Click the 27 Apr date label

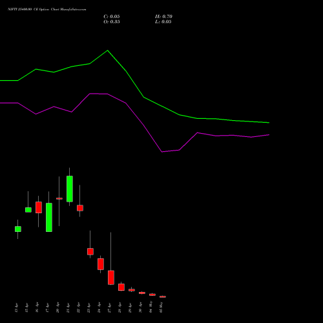(x=110, y=307)
